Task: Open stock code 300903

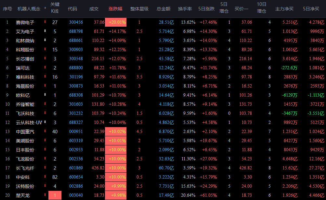Action: (x=76, y=49)
